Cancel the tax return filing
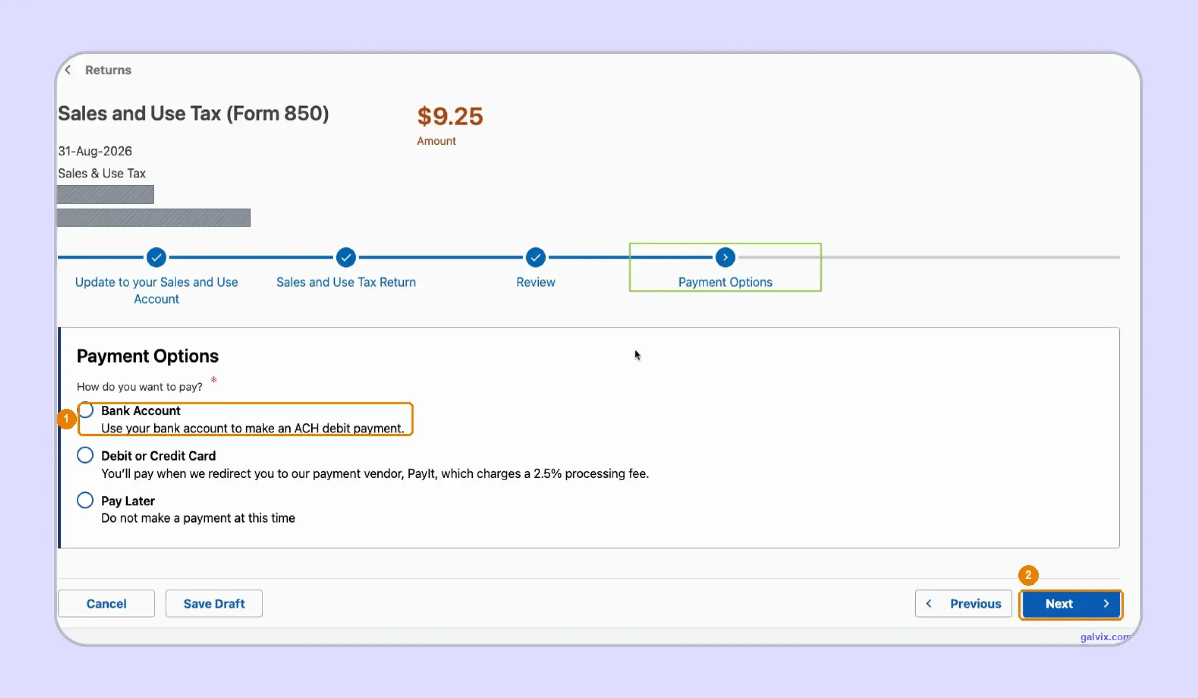This screenshot has height=698, width=1198. click(106, 604)
